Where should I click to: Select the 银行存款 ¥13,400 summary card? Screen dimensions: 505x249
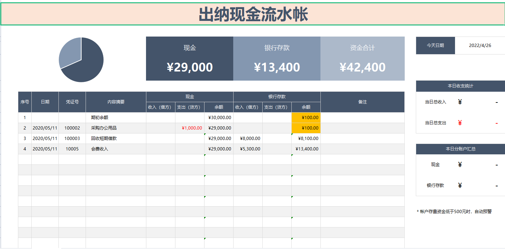pos(277,59)
